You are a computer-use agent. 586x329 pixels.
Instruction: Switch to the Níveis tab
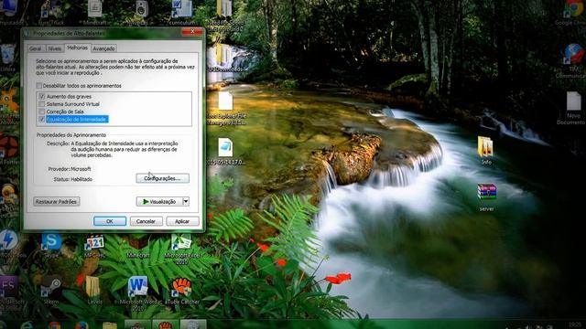(x=55, y=48)
